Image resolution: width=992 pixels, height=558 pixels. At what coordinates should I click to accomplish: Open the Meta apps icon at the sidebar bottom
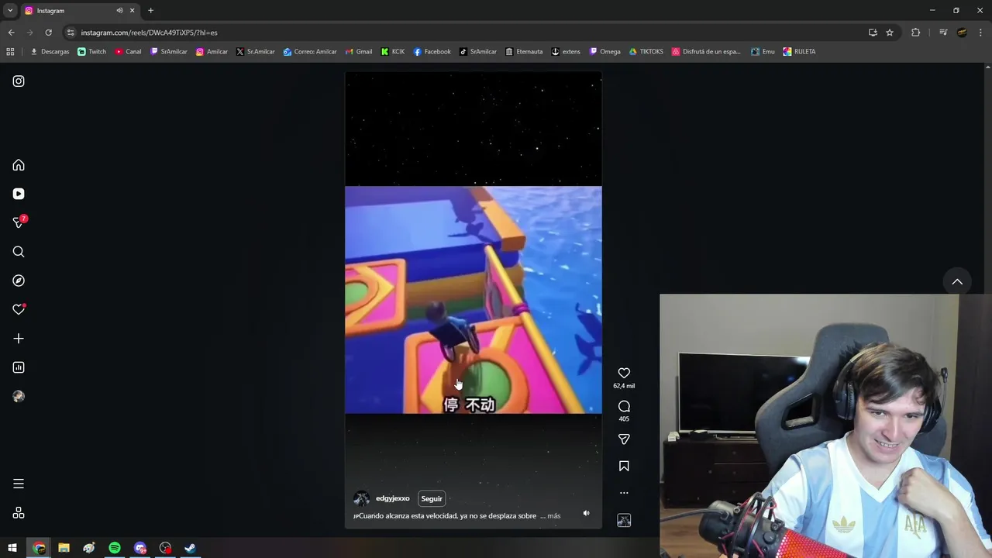(x=19, y=513)
